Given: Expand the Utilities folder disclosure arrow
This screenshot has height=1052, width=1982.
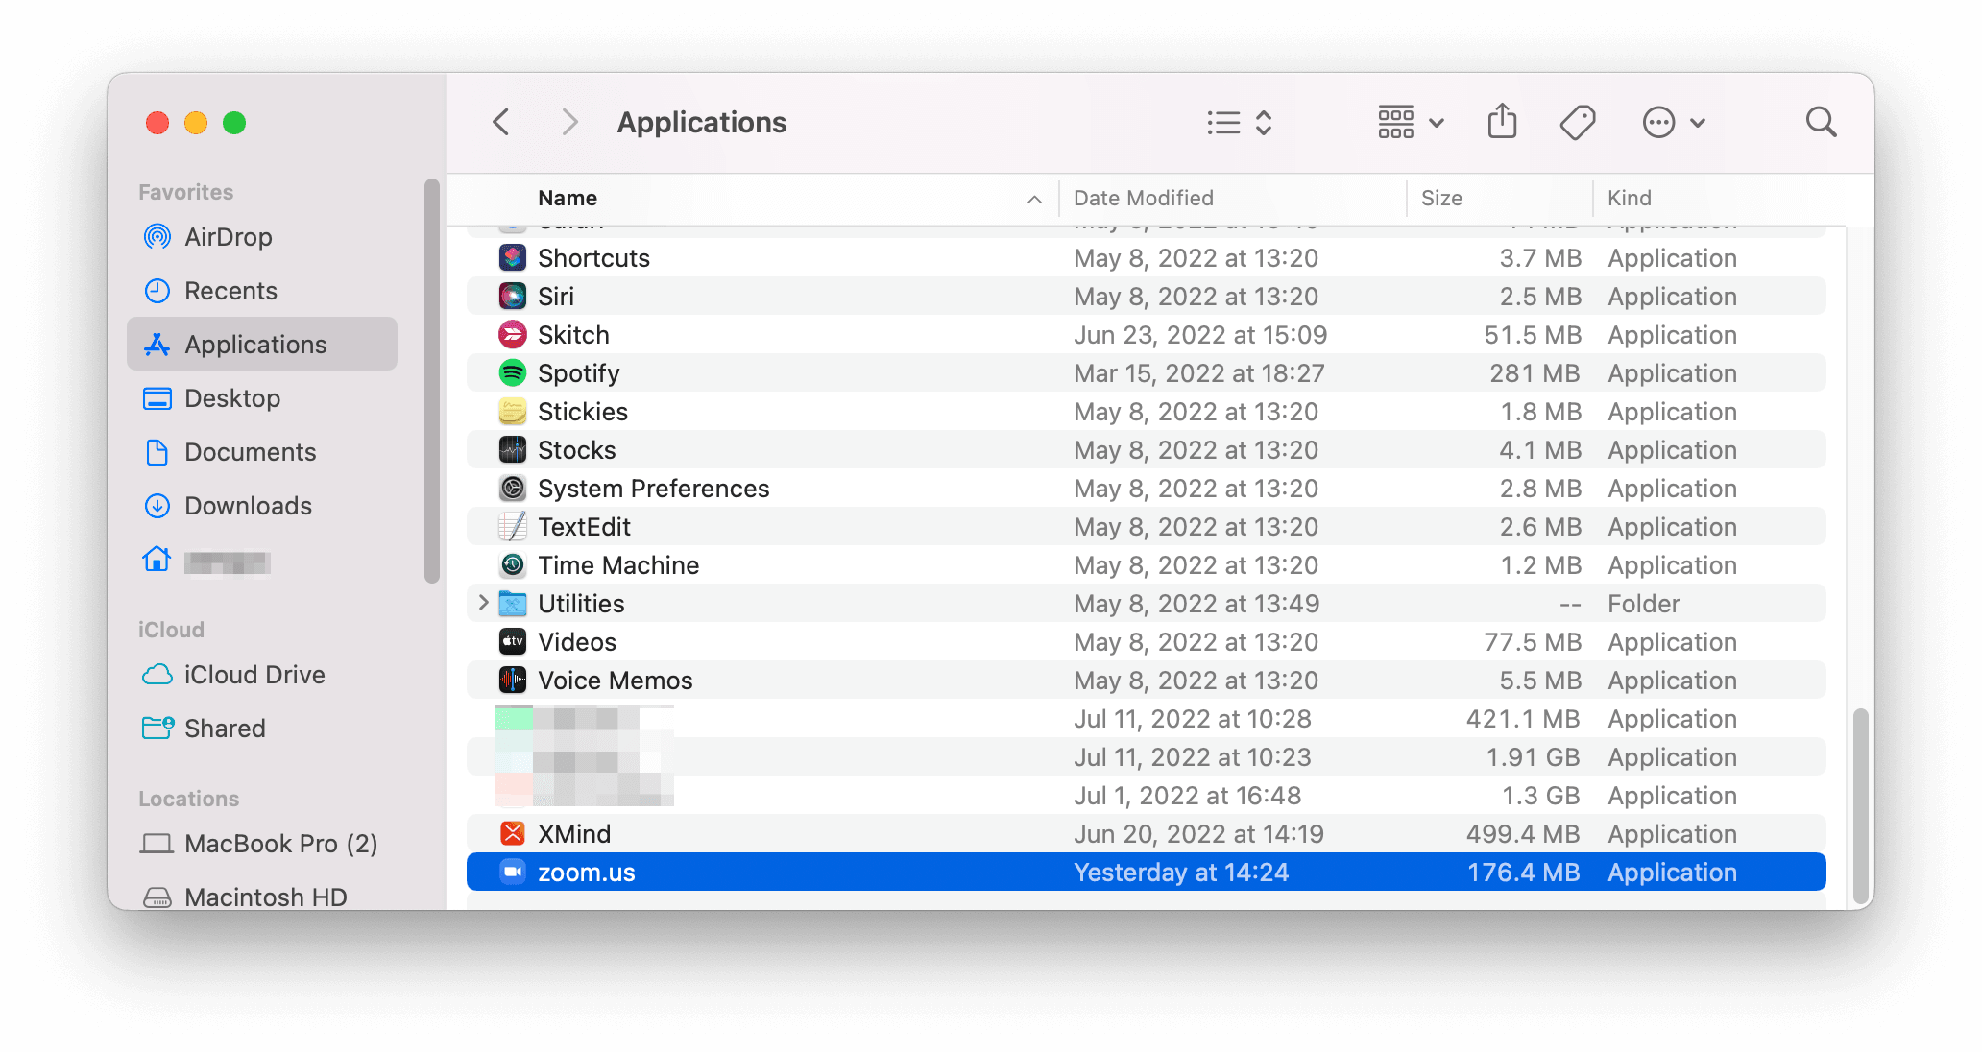Looking at the screenshot, I should [483, 603].
